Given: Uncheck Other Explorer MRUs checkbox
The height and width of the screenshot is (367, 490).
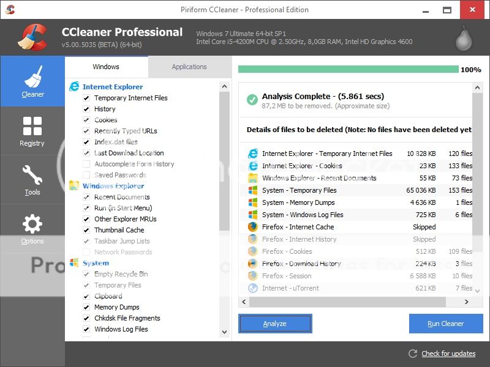Looking at the screenshot, I should (x=86, y=219).
